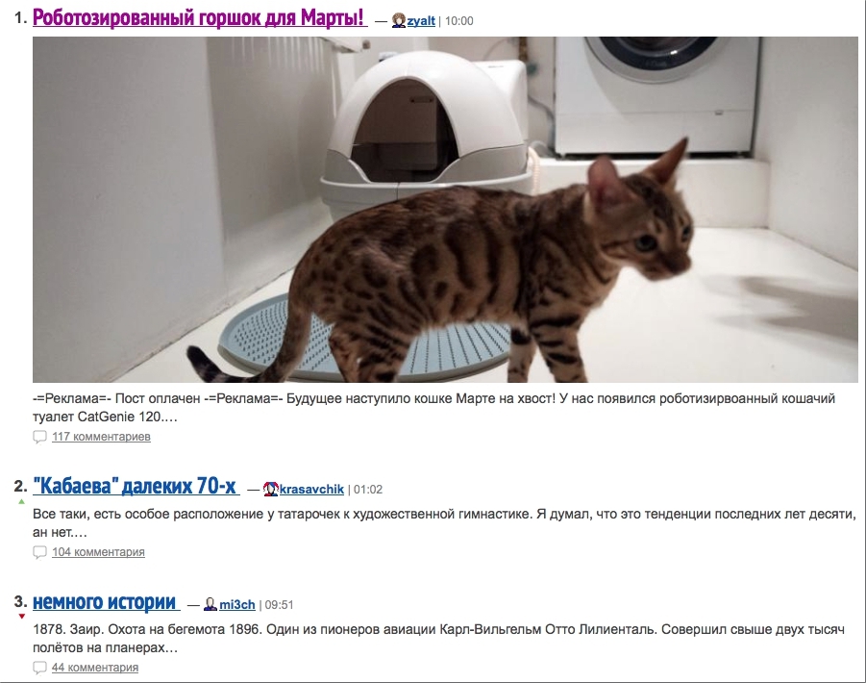Screen dimensions: 866x683
Task: Click the excerpt about художественной гимнастике
Action: pos(445,522)
